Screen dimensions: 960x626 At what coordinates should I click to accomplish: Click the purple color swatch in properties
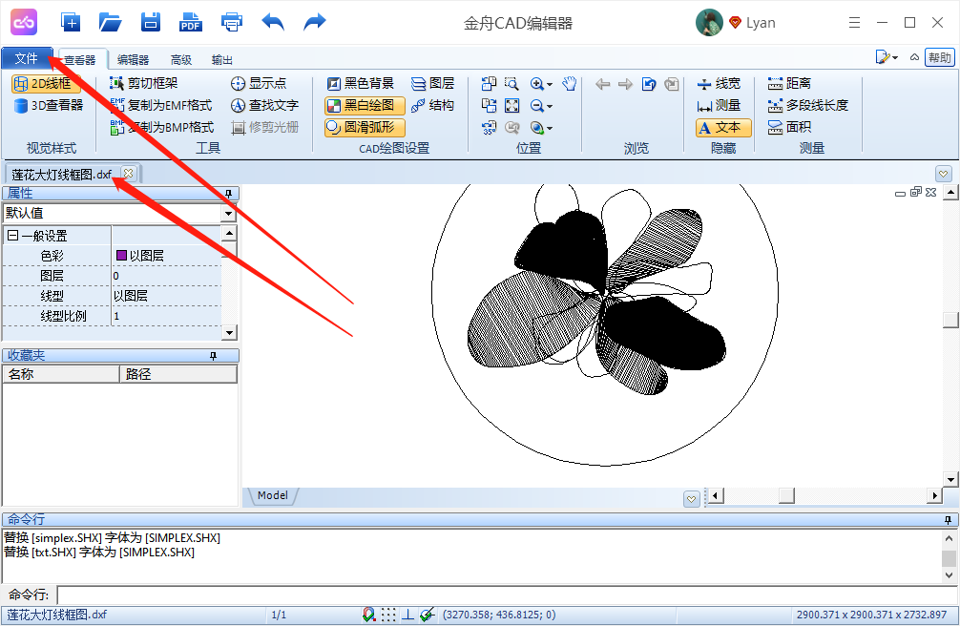point(121,256)
